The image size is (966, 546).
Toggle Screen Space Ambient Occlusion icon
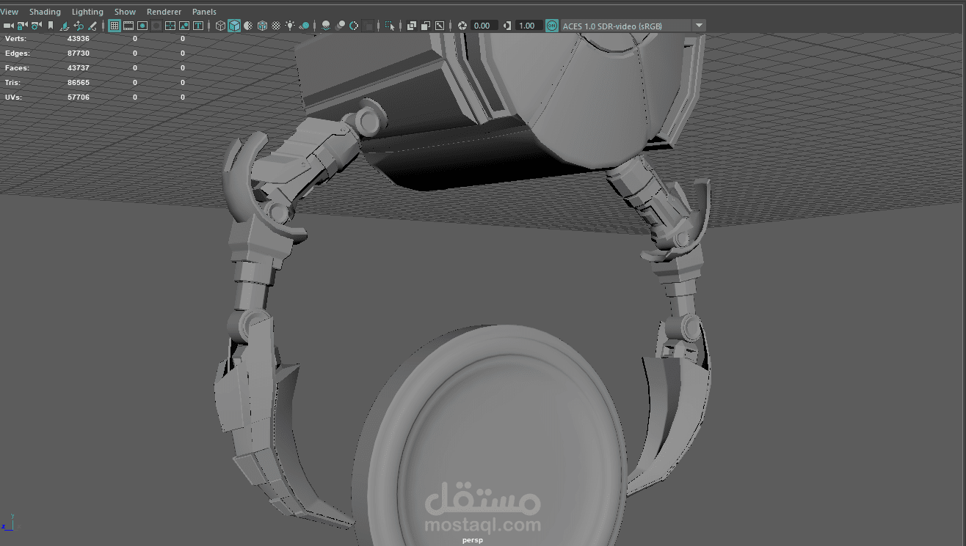(325, 26)
